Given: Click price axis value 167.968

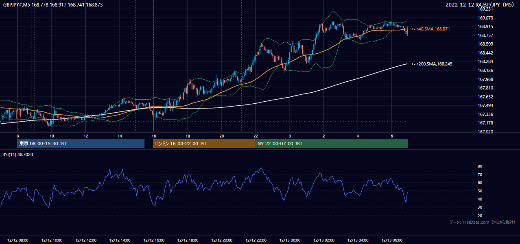Looking at the screenshot, I should pyautogui.click(x=485, y=79).
